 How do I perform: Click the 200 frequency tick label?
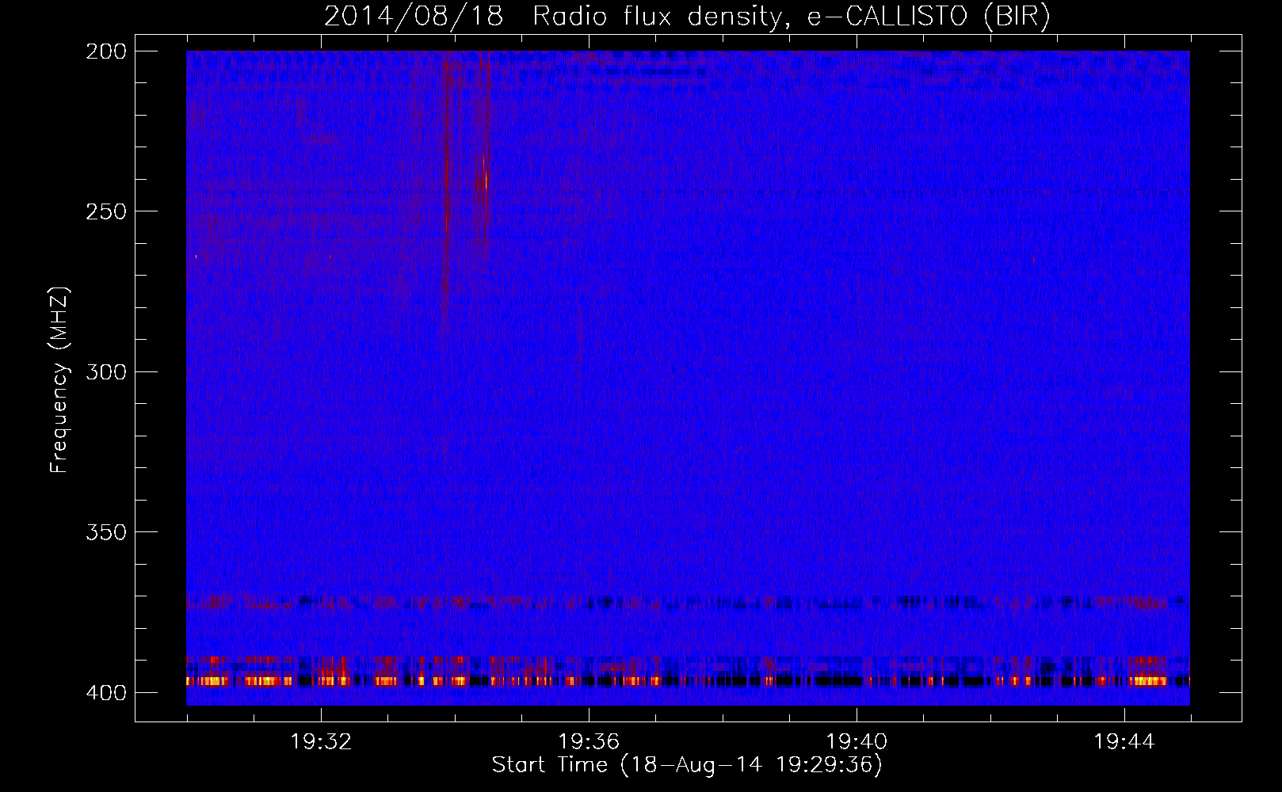click(106, 51)
